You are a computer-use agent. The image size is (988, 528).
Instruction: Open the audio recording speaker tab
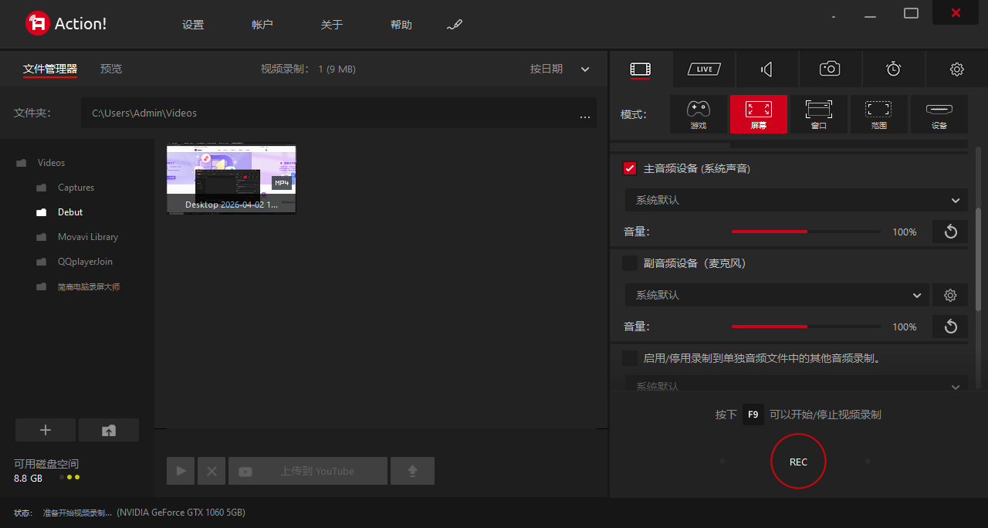click(766, 69)
